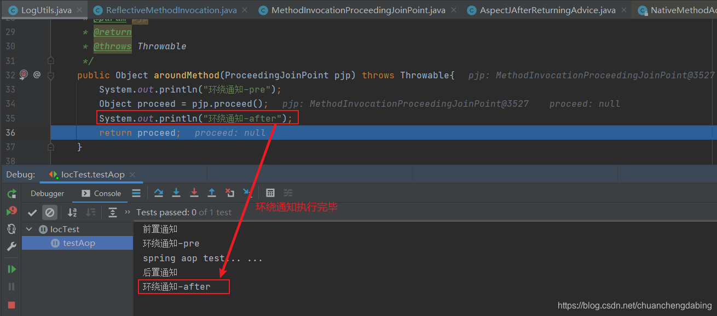Close the LogUtils.java tab
The image size is (717, 316).
point(79,10)
